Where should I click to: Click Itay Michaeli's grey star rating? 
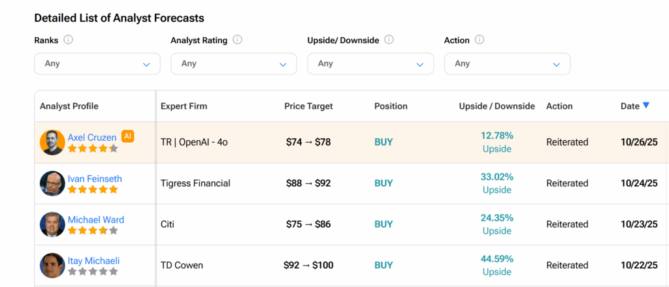[93, 271]
